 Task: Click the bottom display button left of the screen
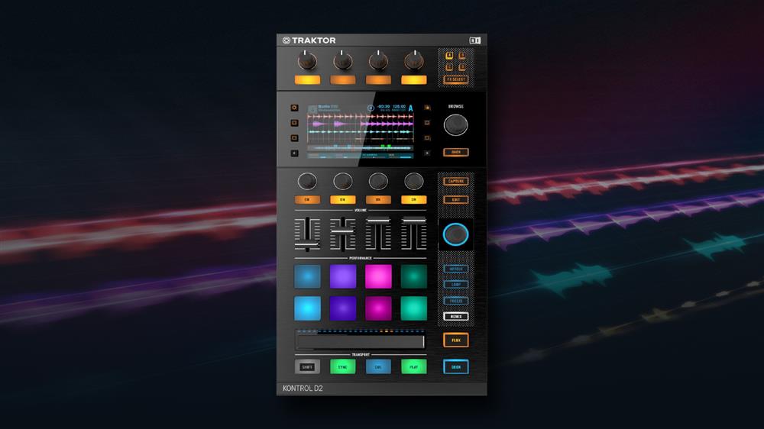(294, 153)
